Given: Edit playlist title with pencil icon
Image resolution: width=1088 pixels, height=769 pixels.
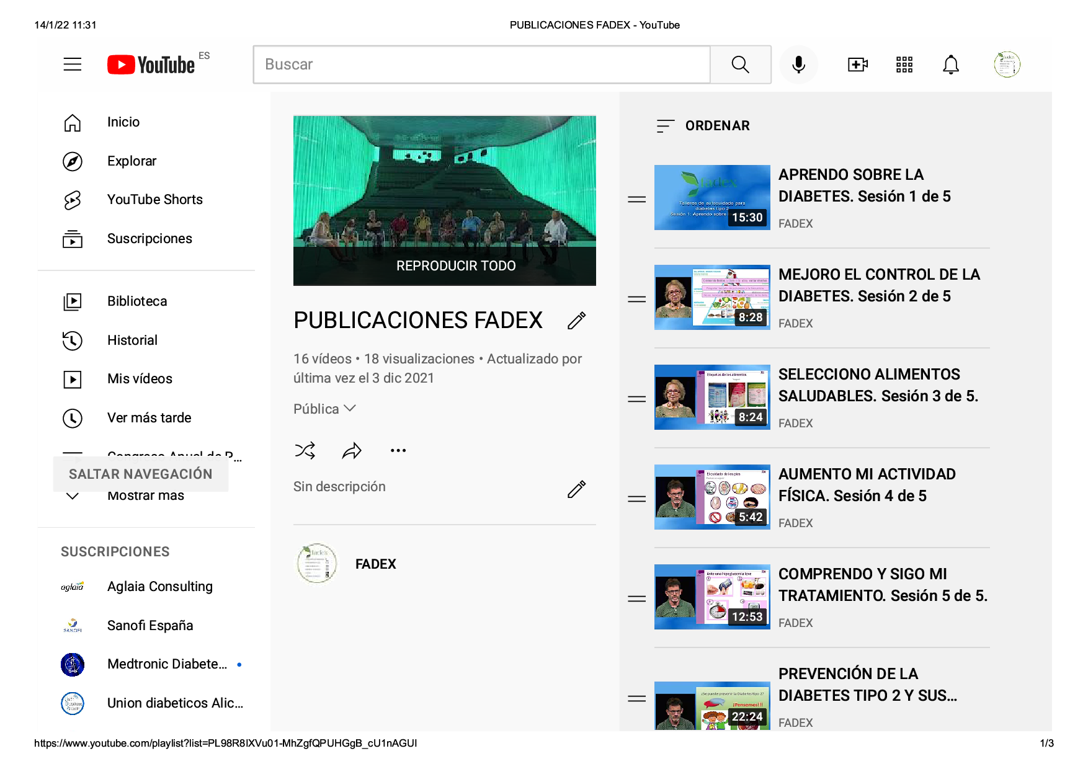Looking at the screenshot, I should [x=577, y=321].
